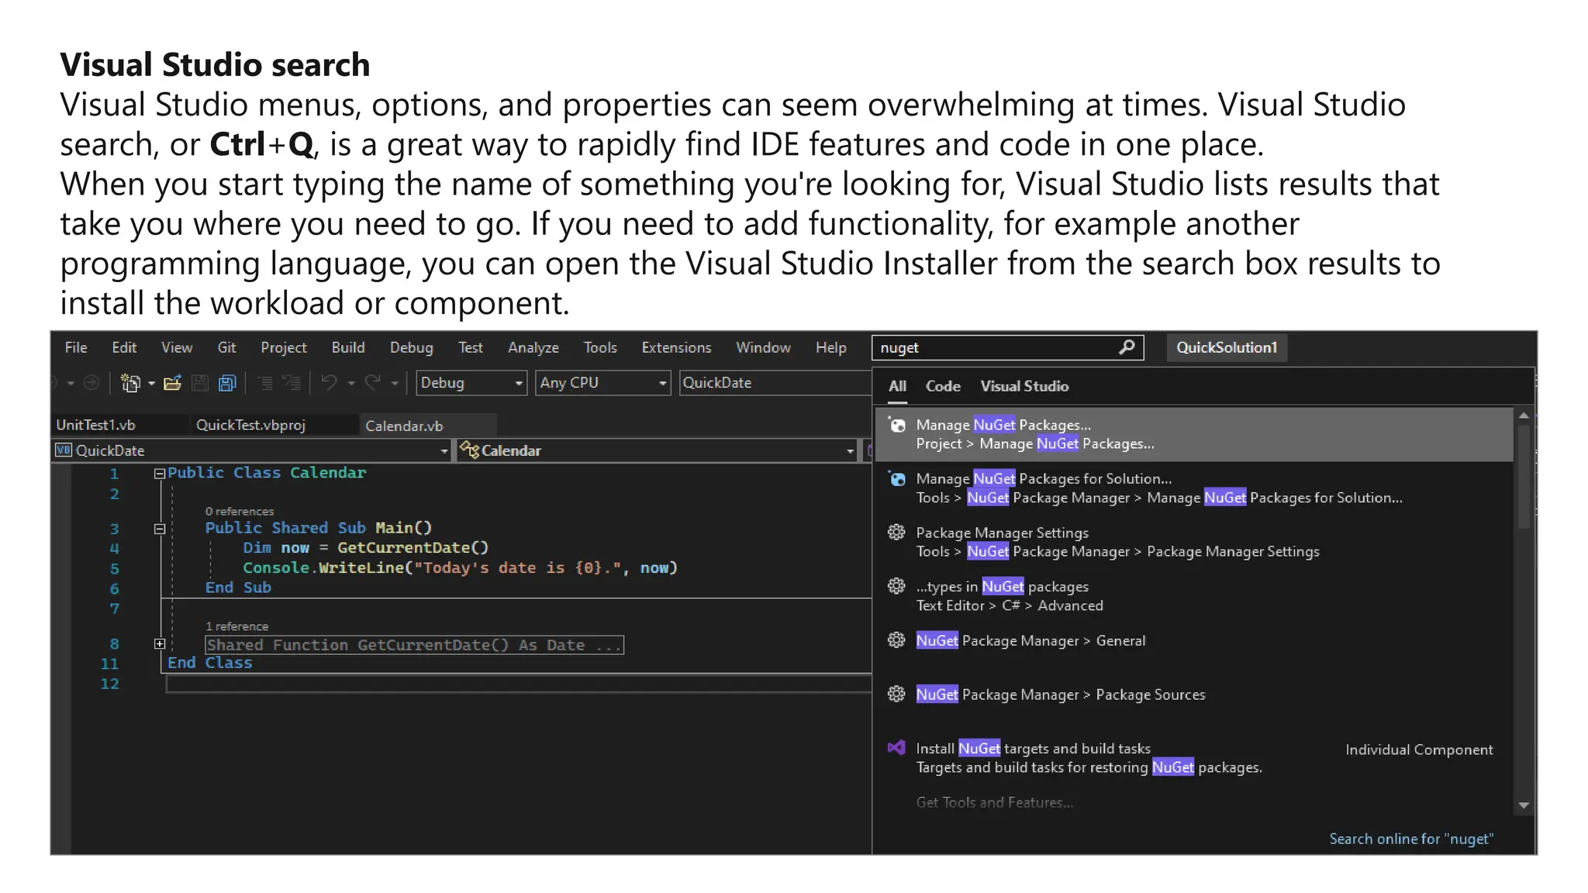
Task: Filter search results by Visual Studio tab
Action: [1024, 386]
